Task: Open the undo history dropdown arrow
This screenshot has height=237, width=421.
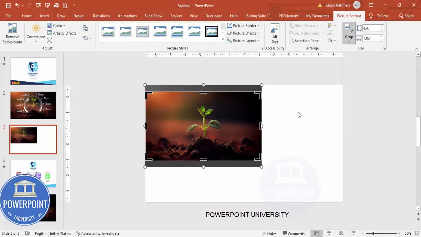Action: point(23,6)
